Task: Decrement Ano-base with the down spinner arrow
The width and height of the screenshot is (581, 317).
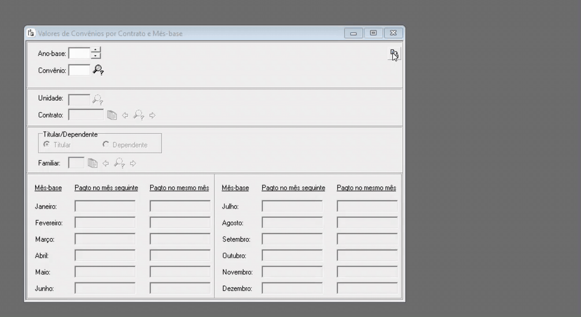Action: [x=95, y=55]
